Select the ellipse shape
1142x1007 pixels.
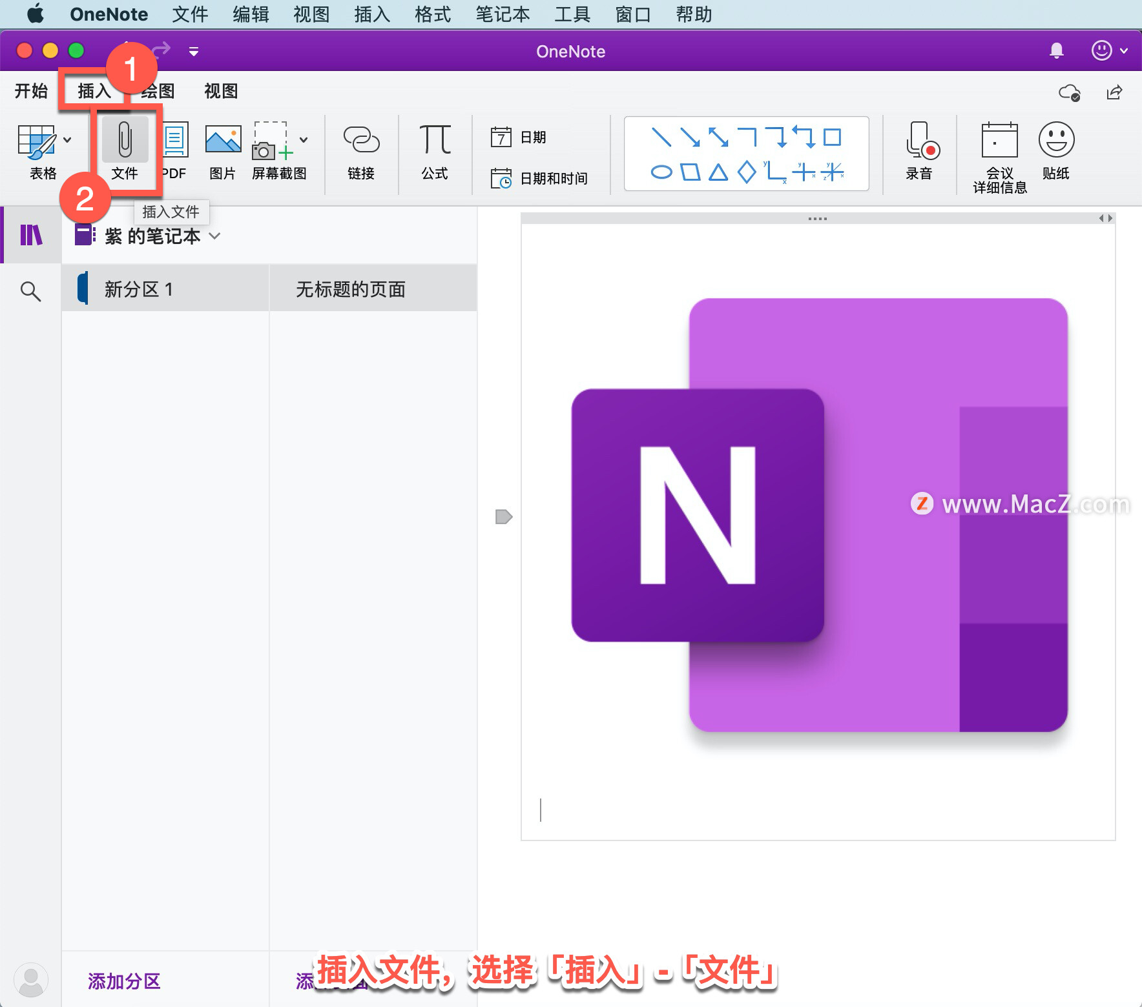point(661,172)
